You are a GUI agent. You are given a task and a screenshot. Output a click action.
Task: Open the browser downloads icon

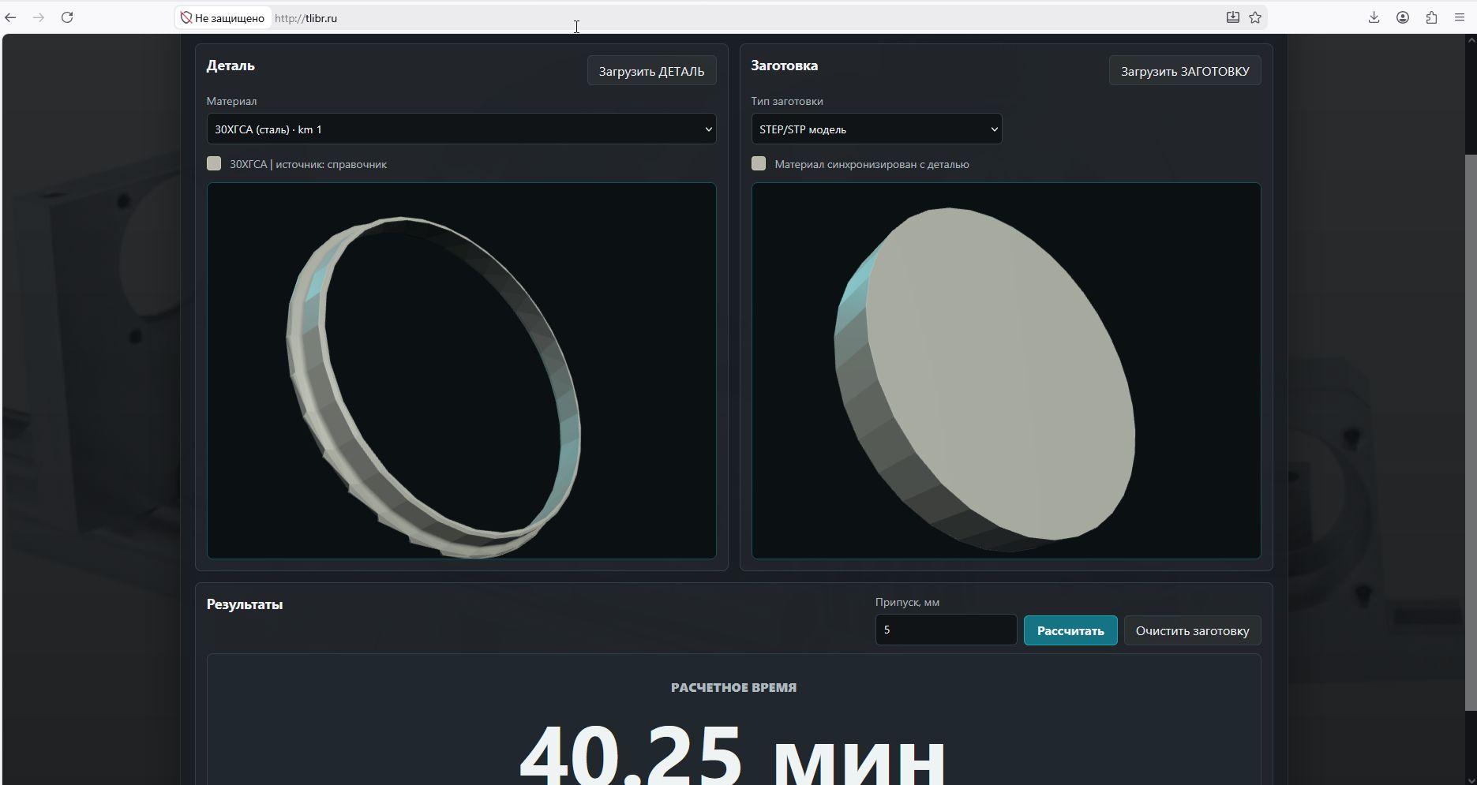(1374, 17)
